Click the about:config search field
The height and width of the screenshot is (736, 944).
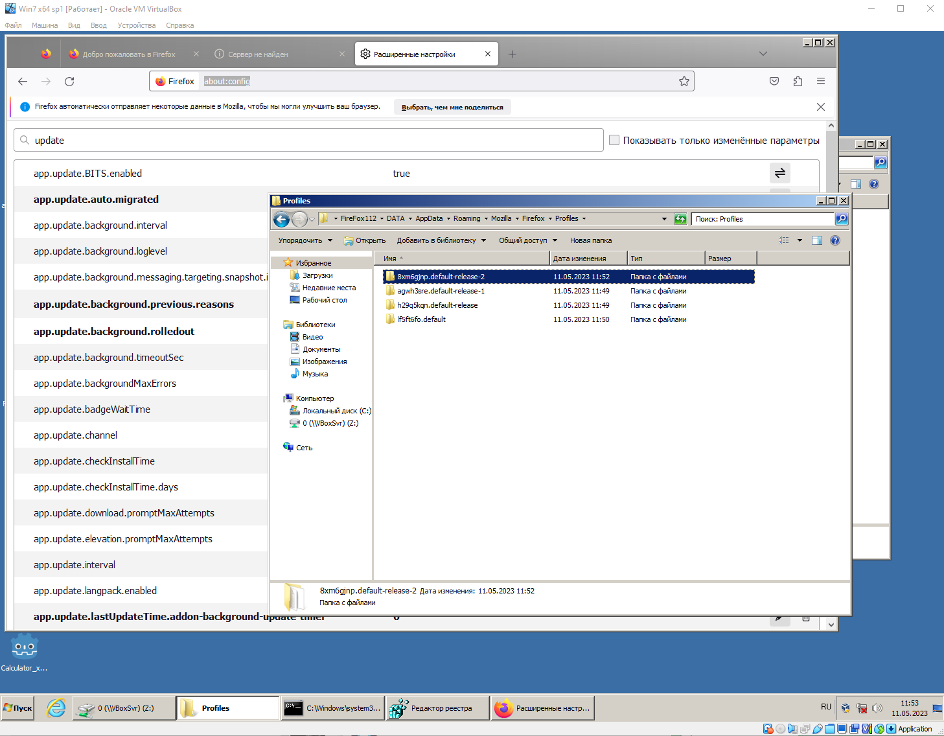(x=308, y=140)
